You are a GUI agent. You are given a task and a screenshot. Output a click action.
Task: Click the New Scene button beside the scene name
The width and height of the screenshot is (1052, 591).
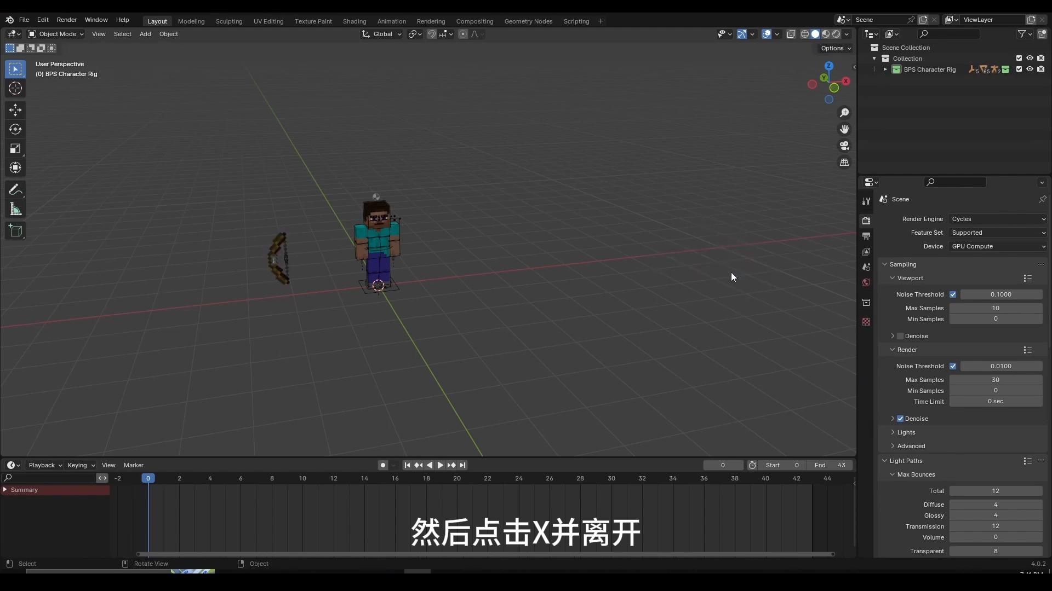click(923, 20)
